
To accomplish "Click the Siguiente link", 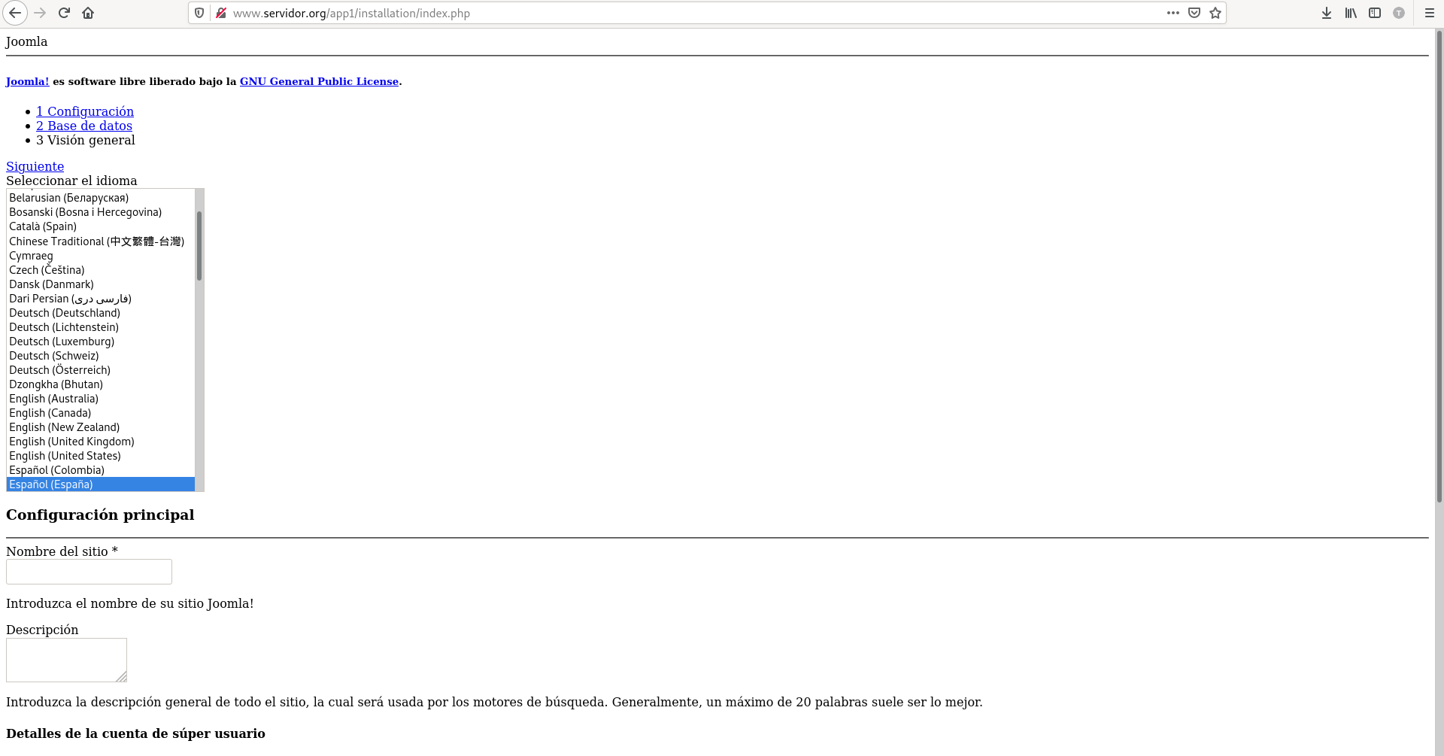I will click(x=35, y=166).
